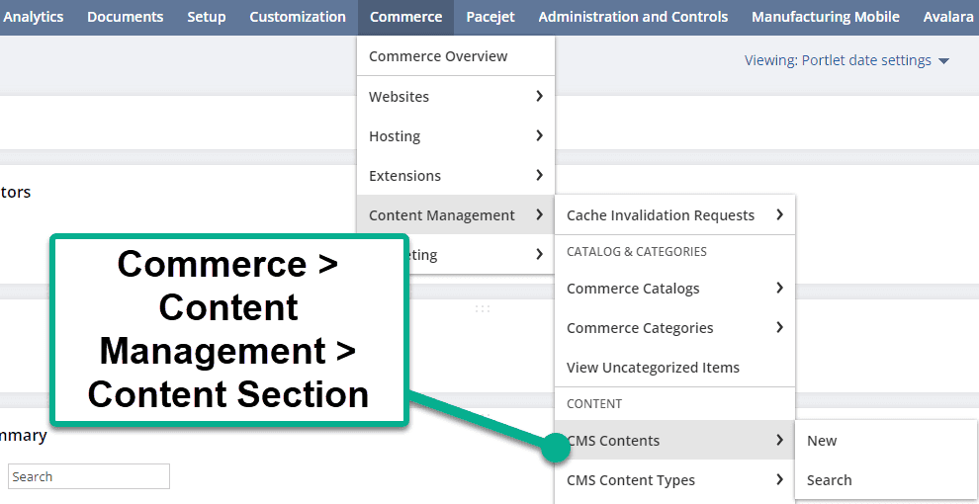Click chevron next to Websites

(x=540, y=96)
